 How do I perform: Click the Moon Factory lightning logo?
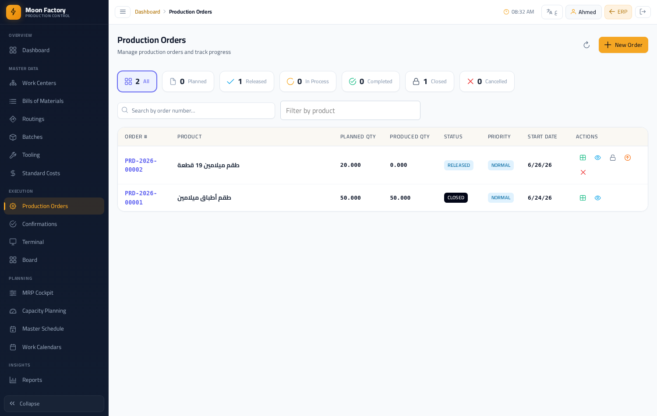tap(14, 12)
